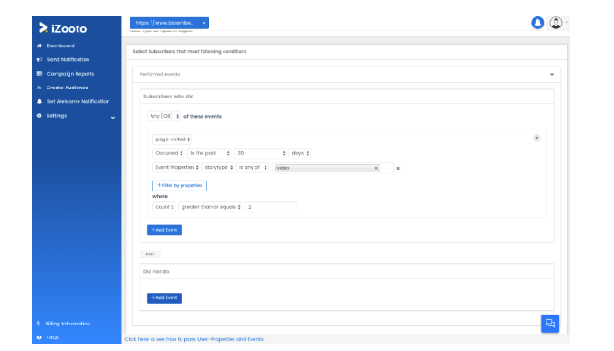Click the 'Where' label
This screenshot has height=351, width=614.
click(160, 196)
